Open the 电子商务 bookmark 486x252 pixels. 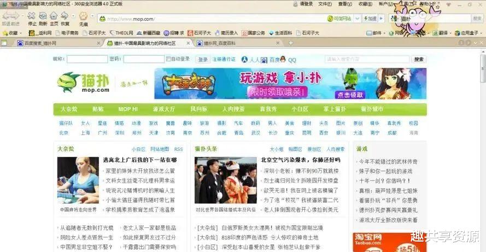[67, 33]
